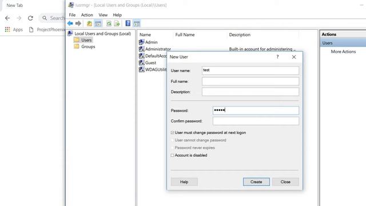Open the Apps grid in bookmarks bar
Viewport: 366px width, 206px height.
click(7, 29)
